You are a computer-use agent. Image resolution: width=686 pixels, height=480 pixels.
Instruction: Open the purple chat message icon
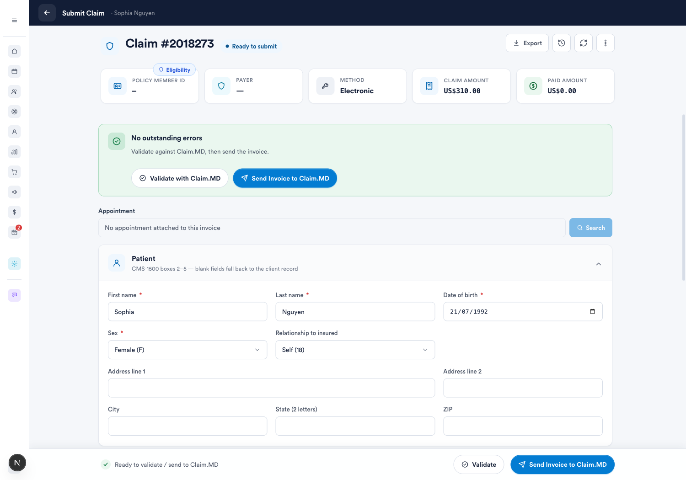(14, 295)
